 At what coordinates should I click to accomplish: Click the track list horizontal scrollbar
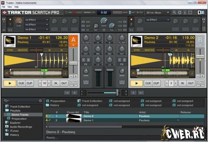(85, 127)
